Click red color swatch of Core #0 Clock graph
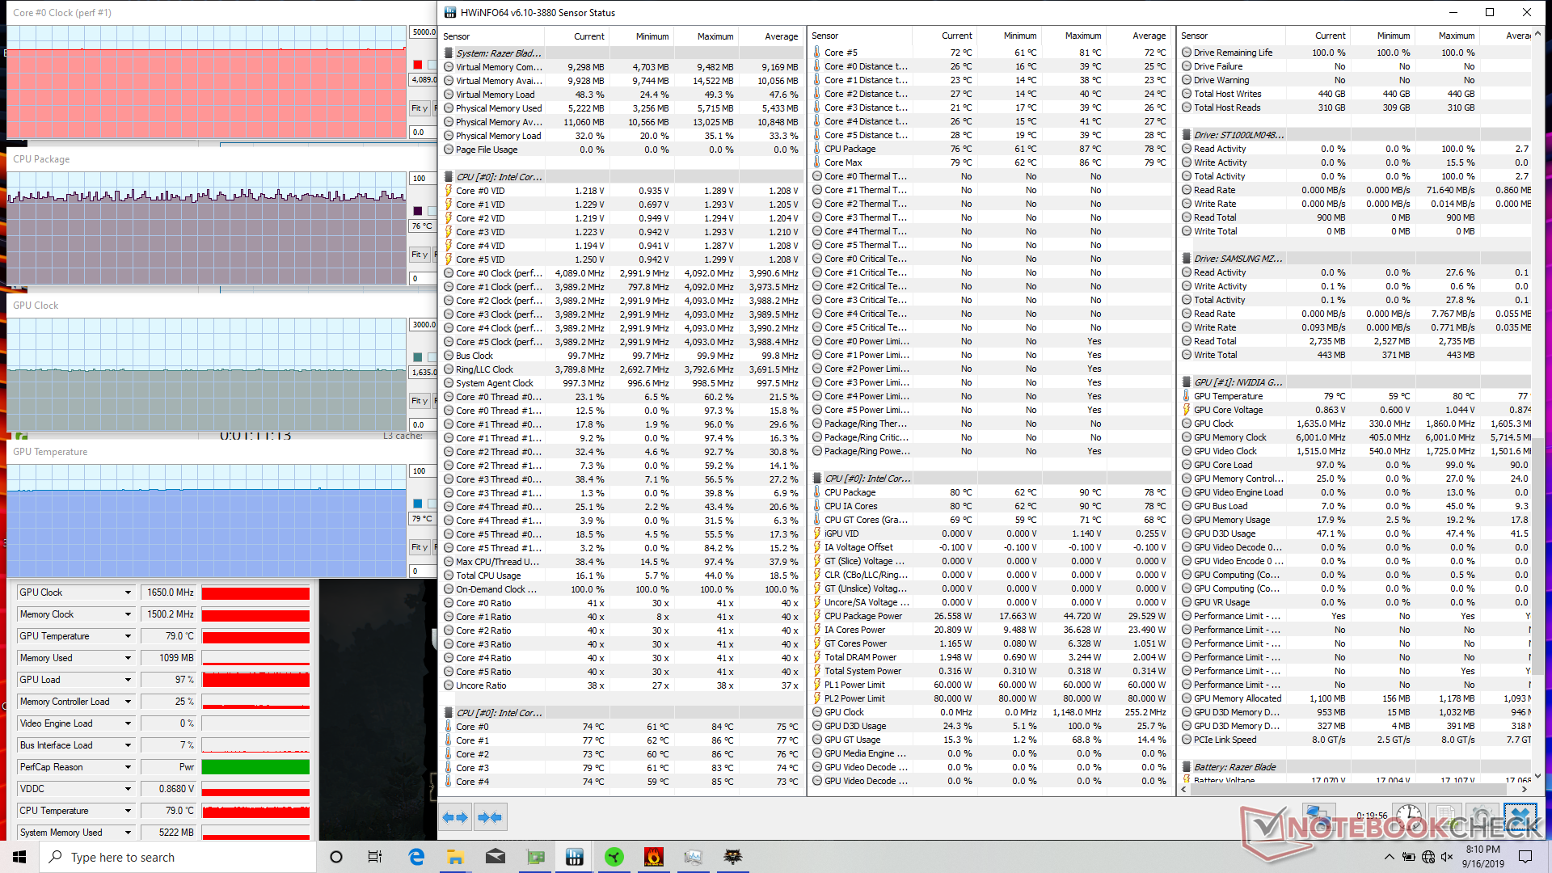This screenshot has width=1552, height=873. (417, 65)
